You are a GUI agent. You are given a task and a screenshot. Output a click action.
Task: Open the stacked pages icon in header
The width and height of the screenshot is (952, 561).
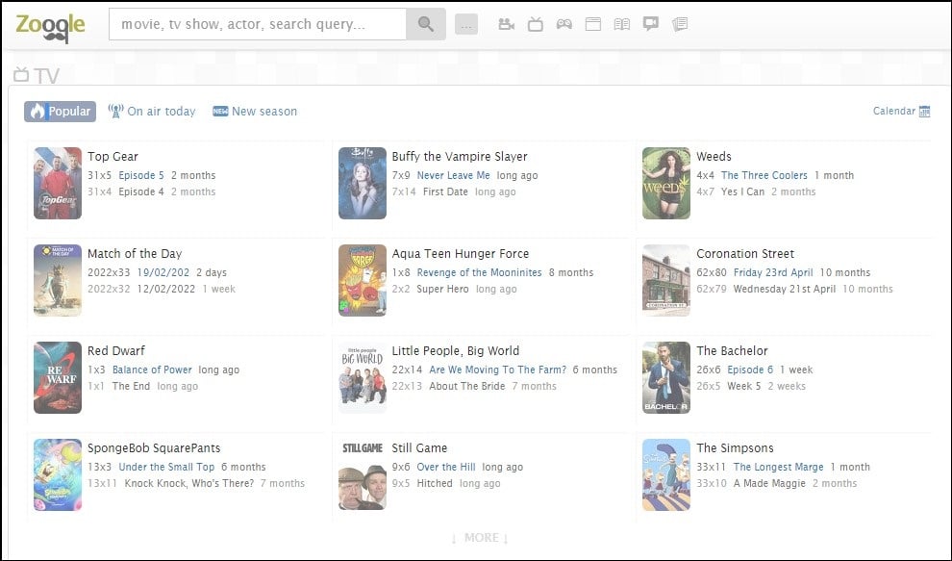tap(680, 24)
